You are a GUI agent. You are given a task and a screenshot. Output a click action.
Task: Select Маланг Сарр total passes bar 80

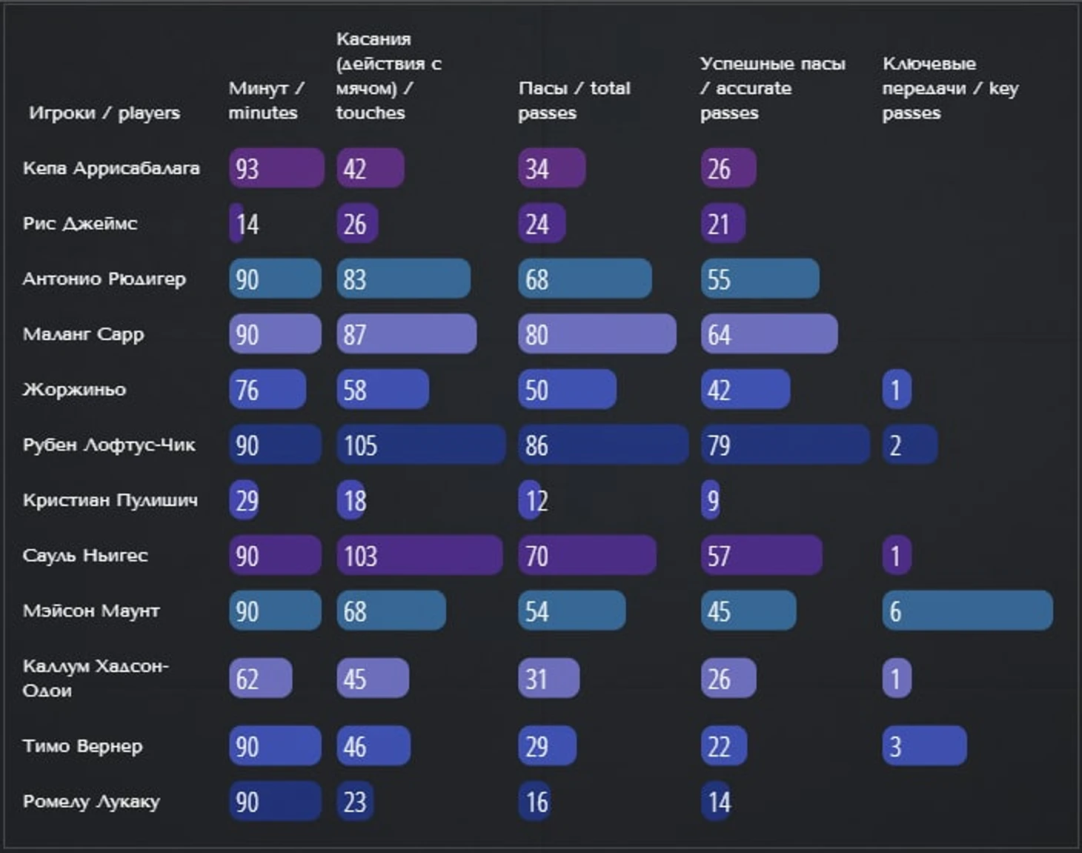coord(597,333)
